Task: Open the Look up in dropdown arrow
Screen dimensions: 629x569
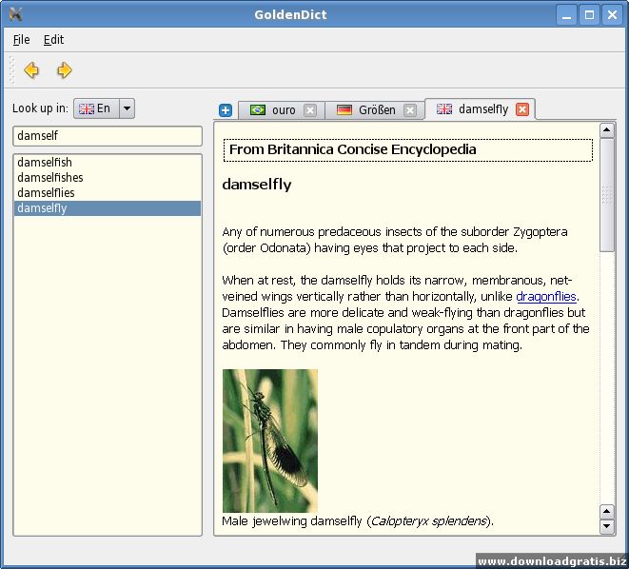Action: pyautogui.click(x=127, y=108)
